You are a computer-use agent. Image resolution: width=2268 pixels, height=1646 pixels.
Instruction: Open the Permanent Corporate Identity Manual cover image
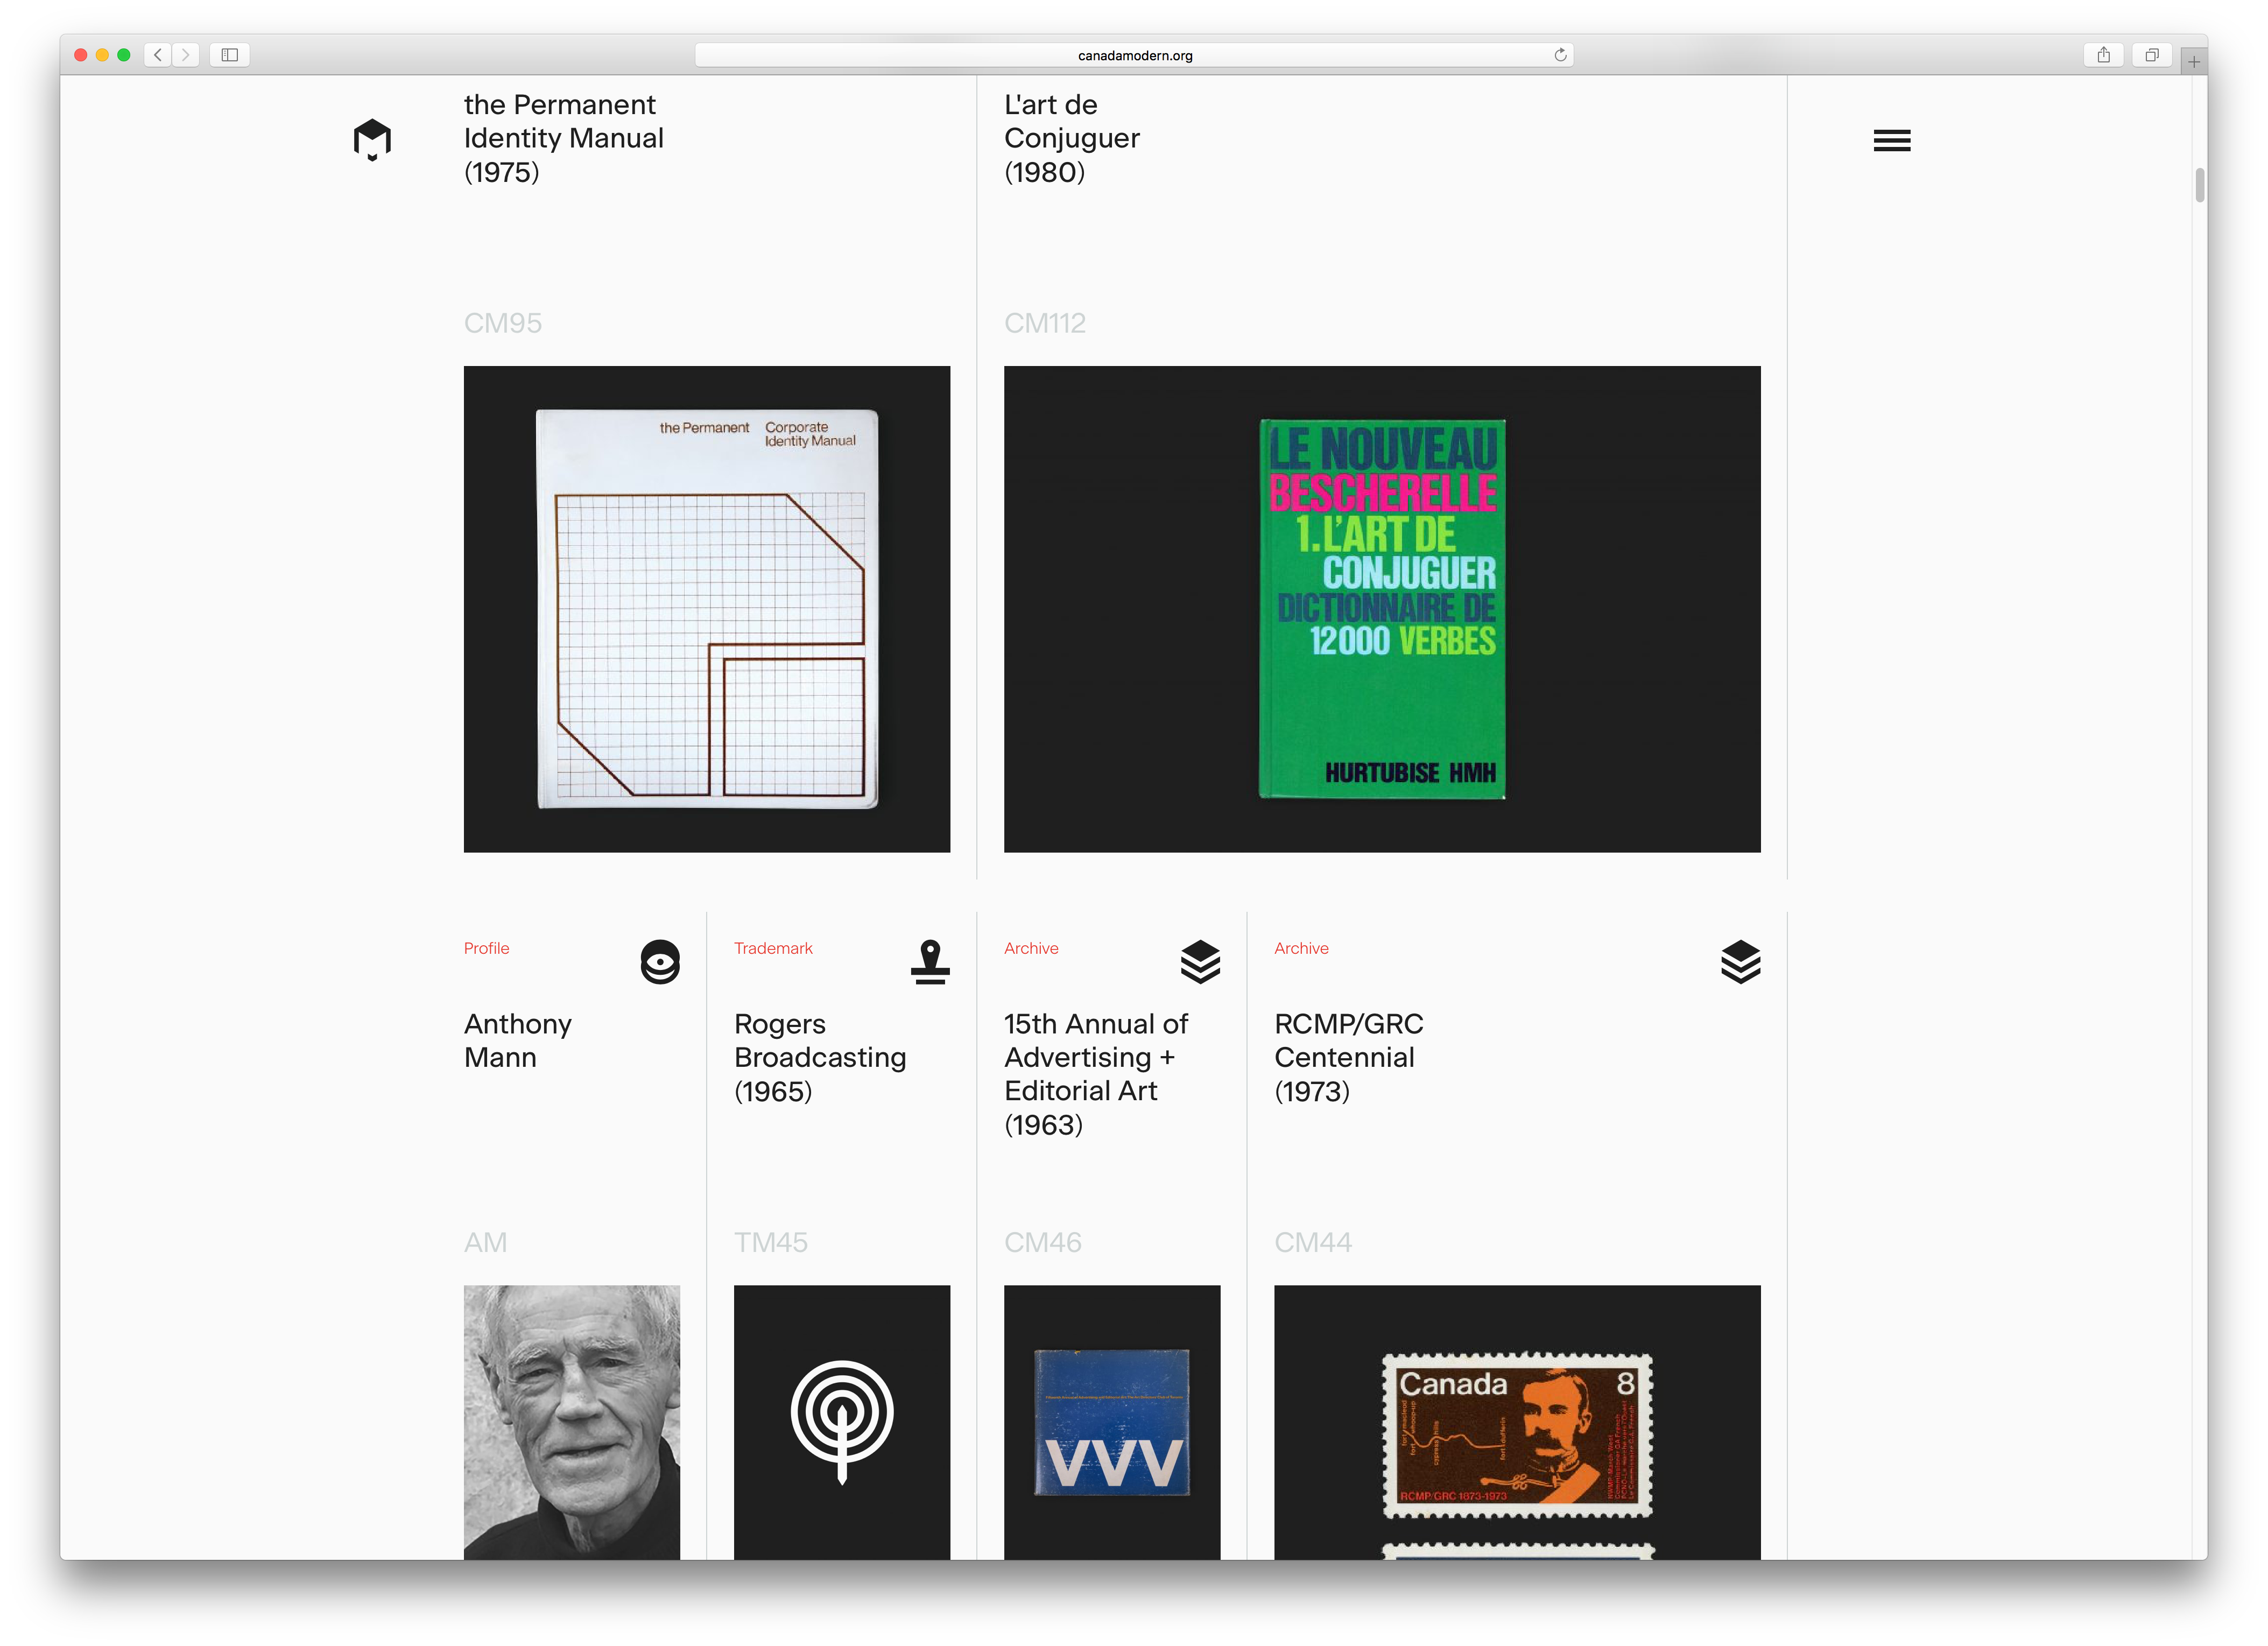pos(707,609)
